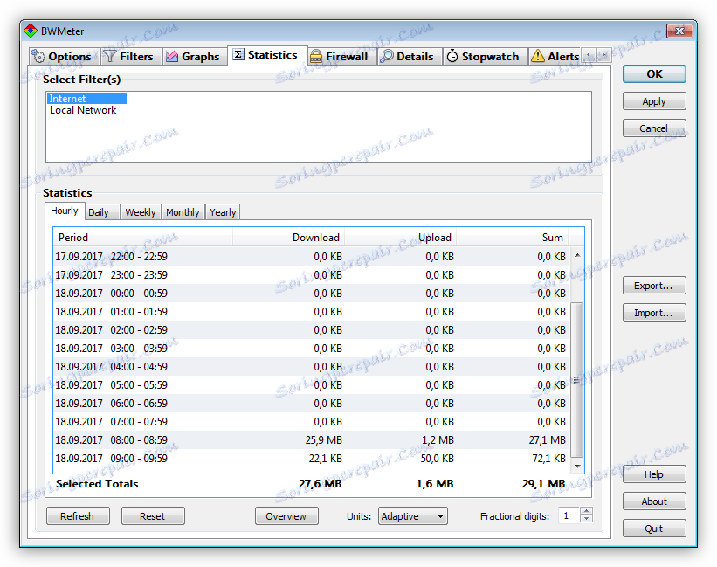
Task: Confirm with the OK button
Action: click(654, 74)
